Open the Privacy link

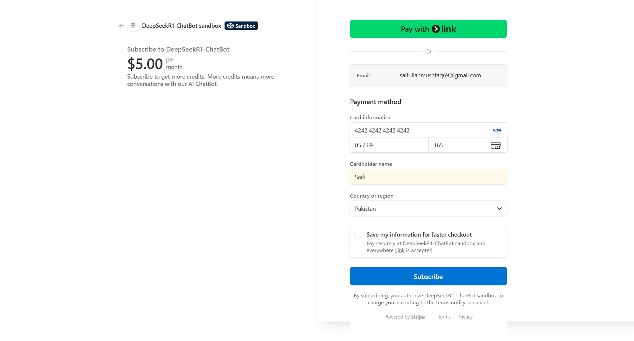[x=465, y=317]
